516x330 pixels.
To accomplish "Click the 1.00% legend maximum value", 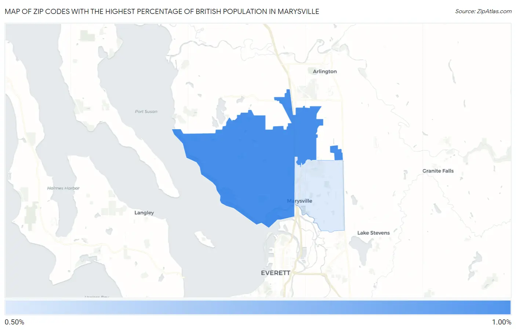I will 501,322.
